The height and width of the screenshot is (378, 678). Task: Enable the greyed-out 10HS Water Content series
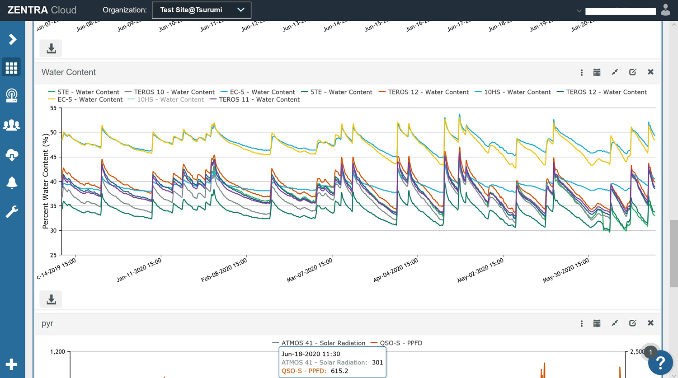click(x=165, y=100)
